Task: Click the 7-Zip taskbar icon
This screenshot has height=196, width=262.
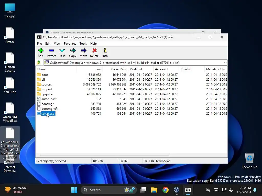Action: click(188, 190)
